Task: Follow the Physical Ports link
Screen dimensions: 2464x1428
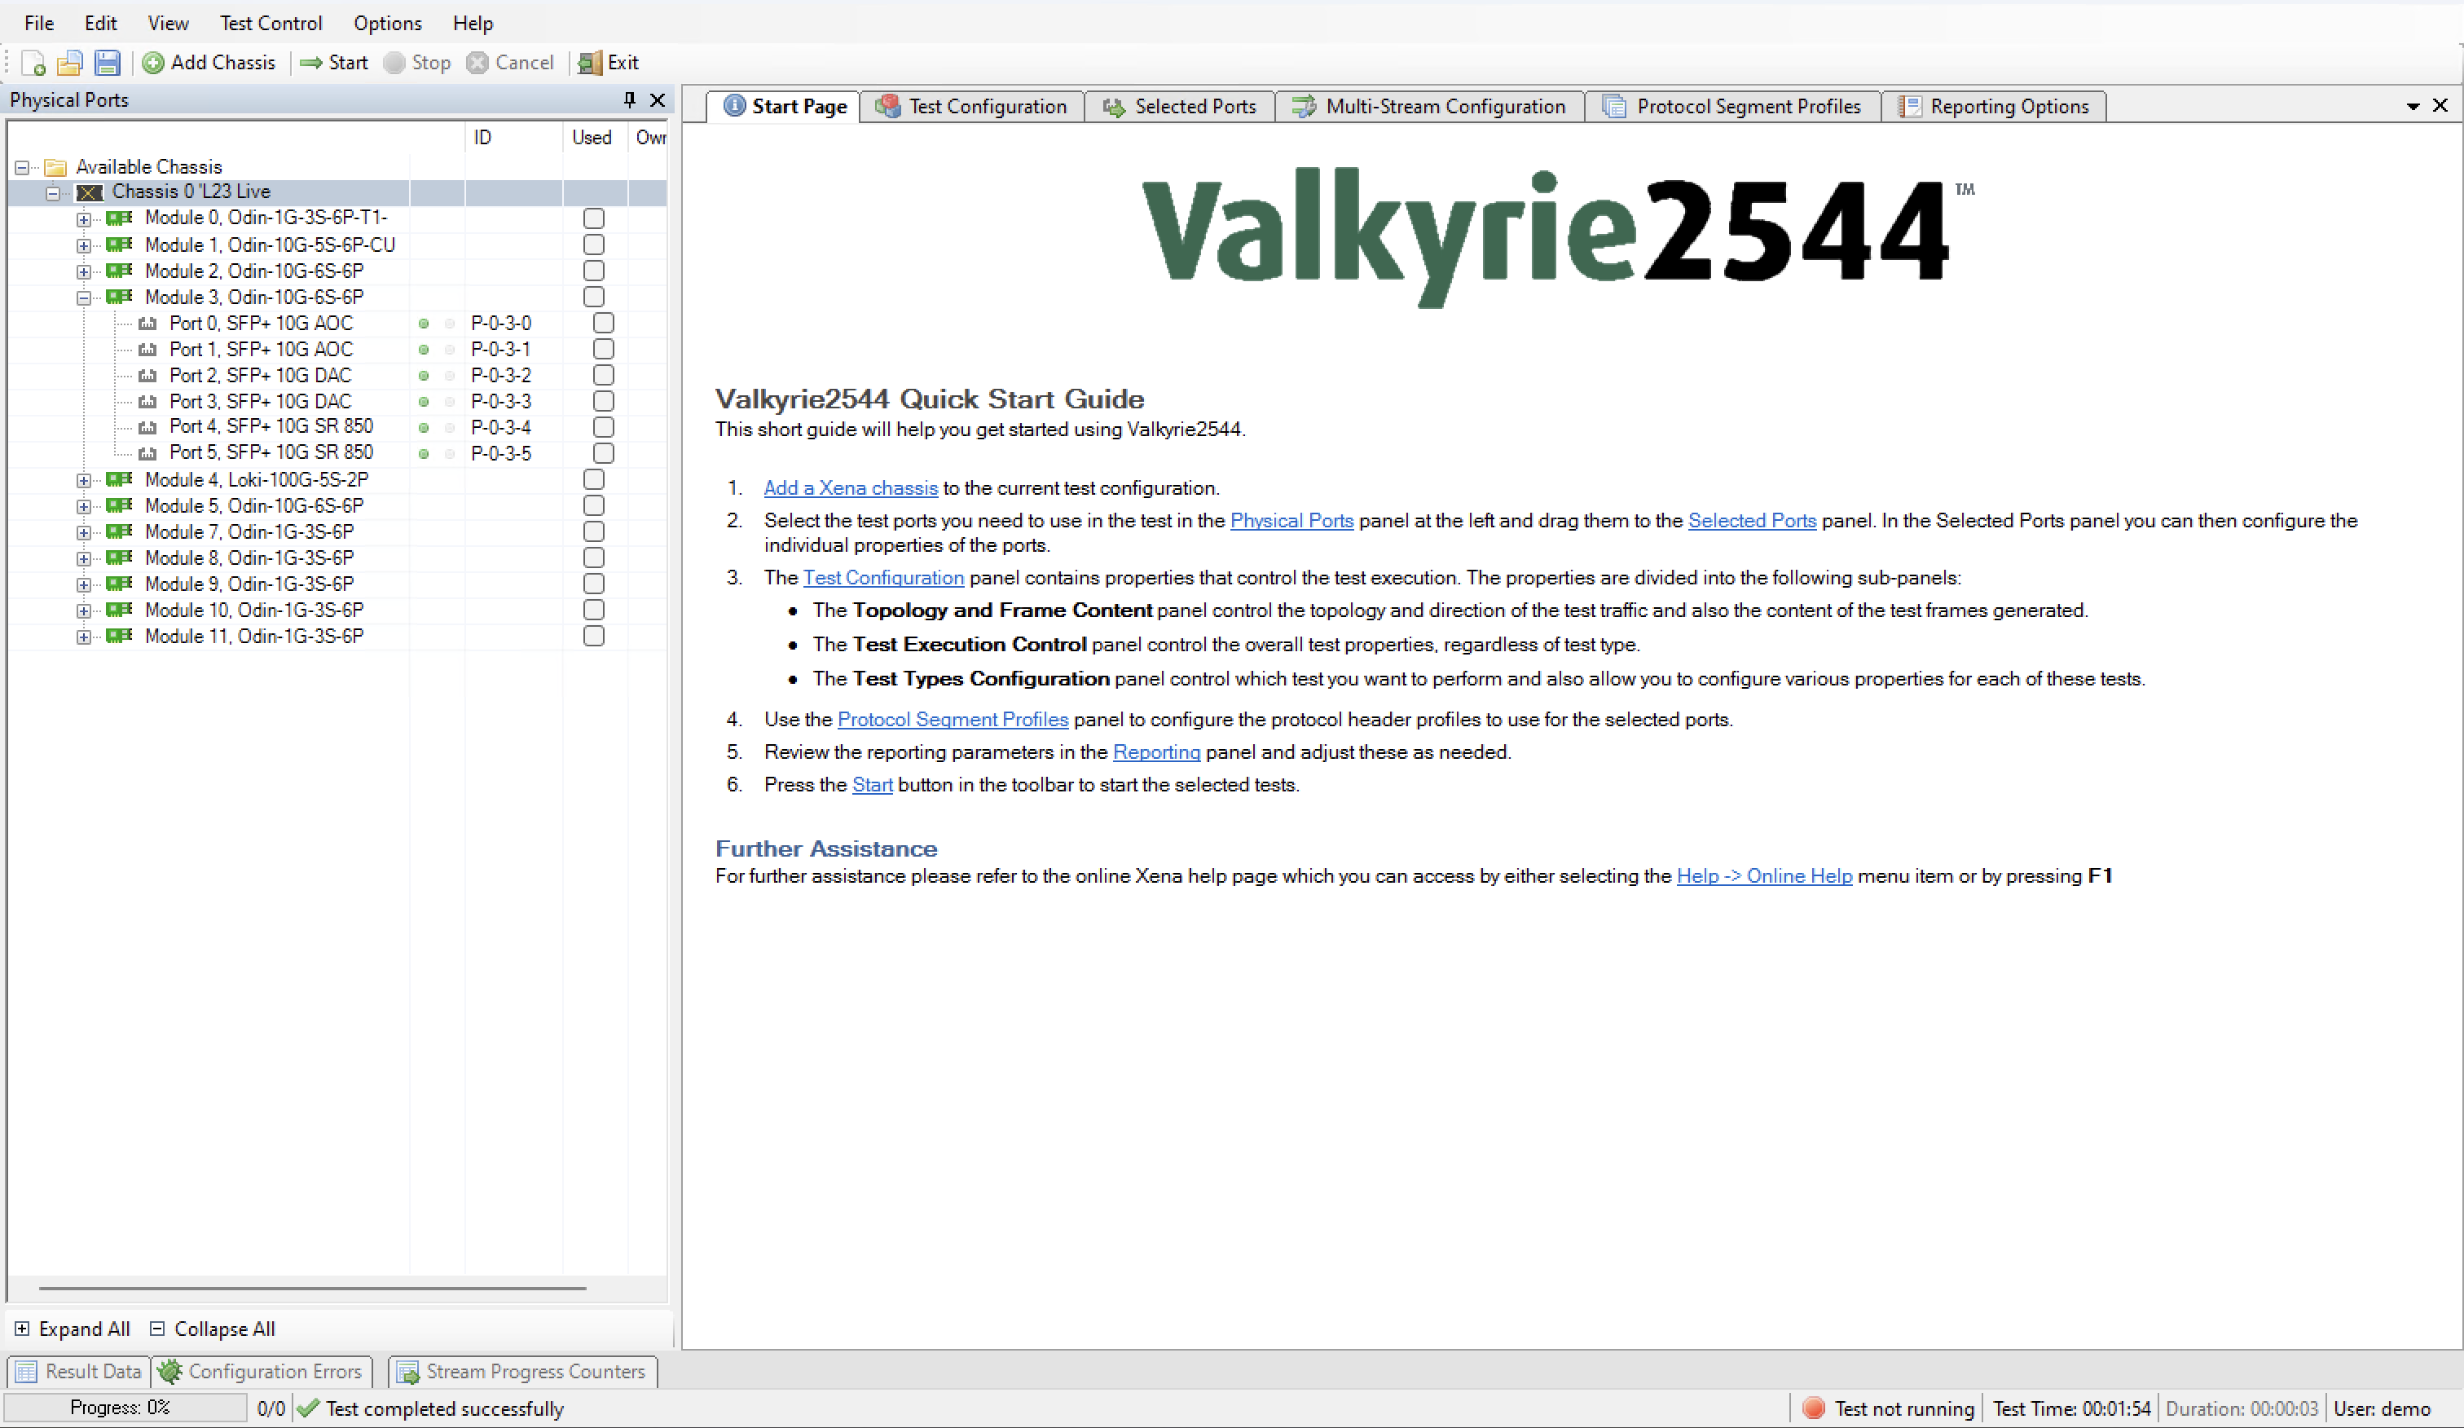Action: coord(1291,520)
